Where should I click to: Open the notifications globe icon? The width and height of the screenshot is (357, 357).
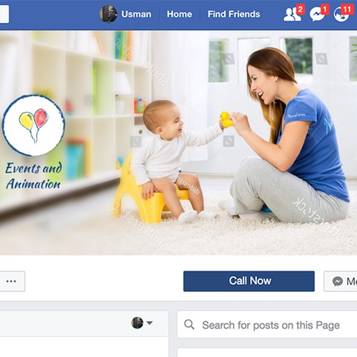tap(341, 14)
